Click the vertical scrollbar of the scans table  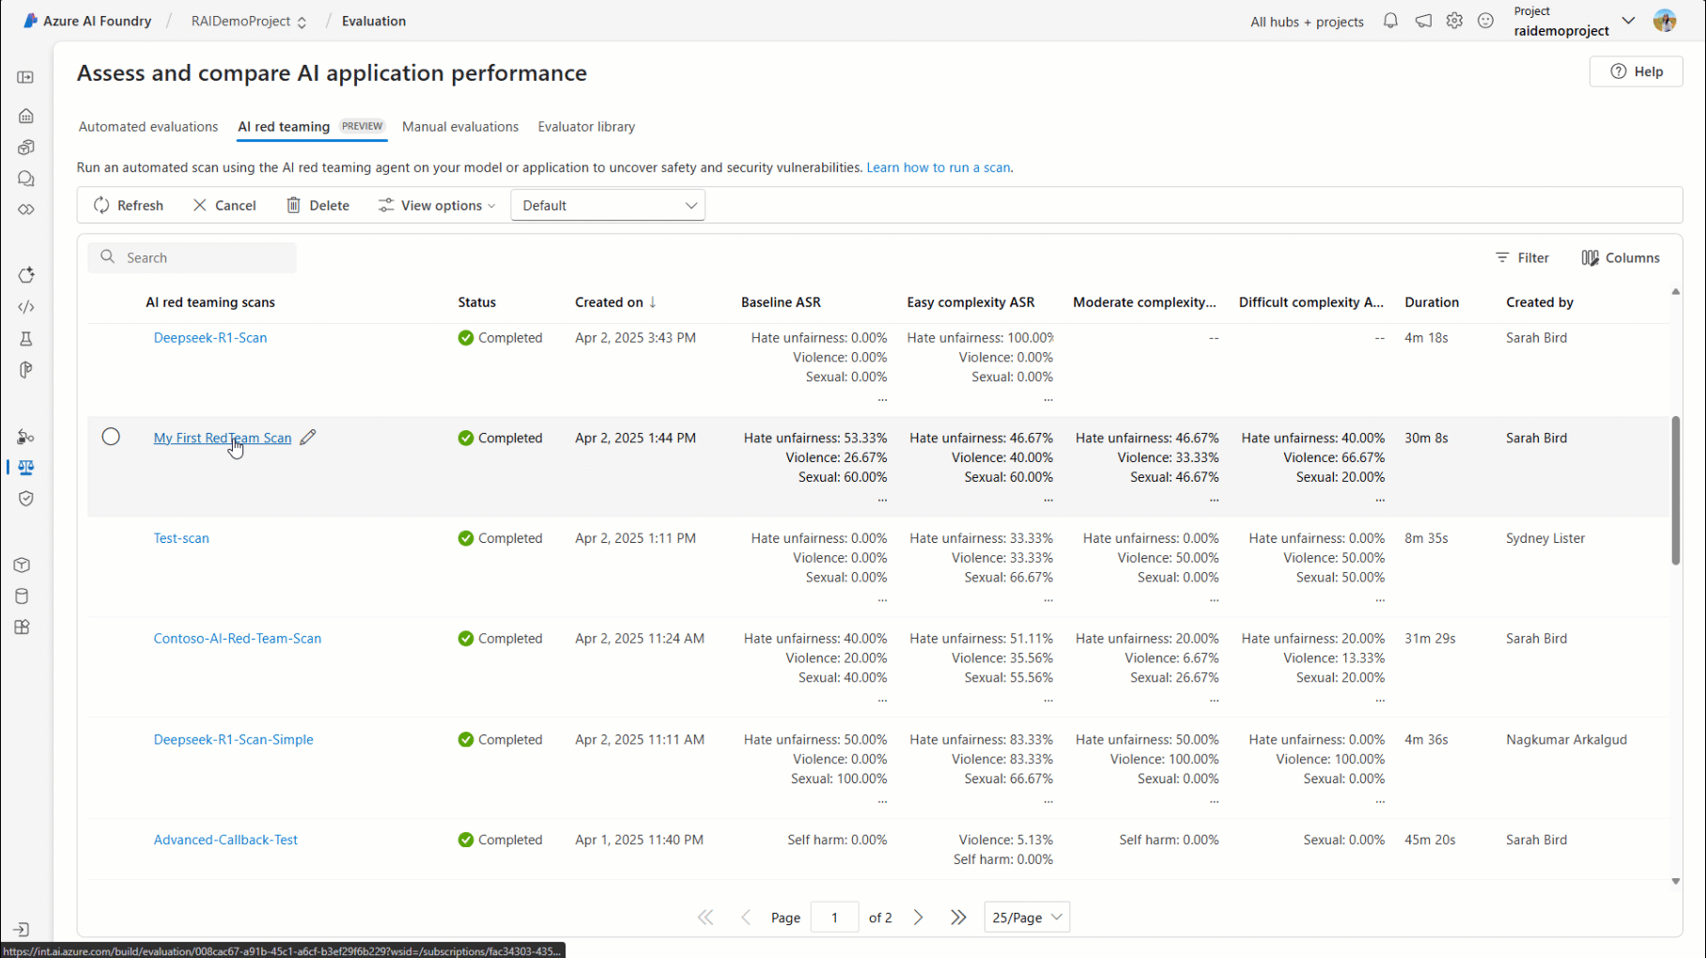(1675, 490)
